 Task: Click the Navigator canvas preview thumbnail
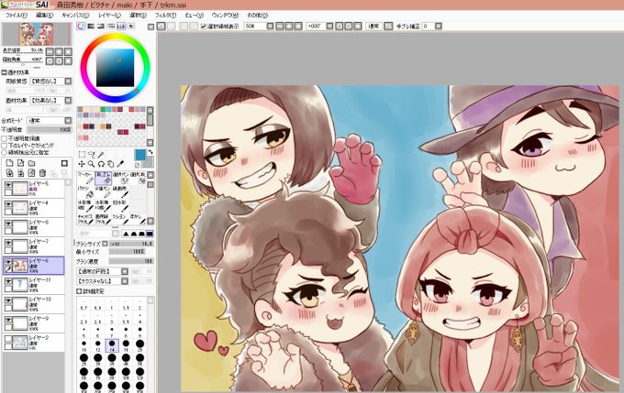(x=36, y=34)
